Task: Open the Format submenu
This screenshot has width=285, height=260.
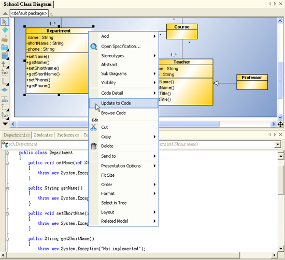Action: (x=124, y=193)
